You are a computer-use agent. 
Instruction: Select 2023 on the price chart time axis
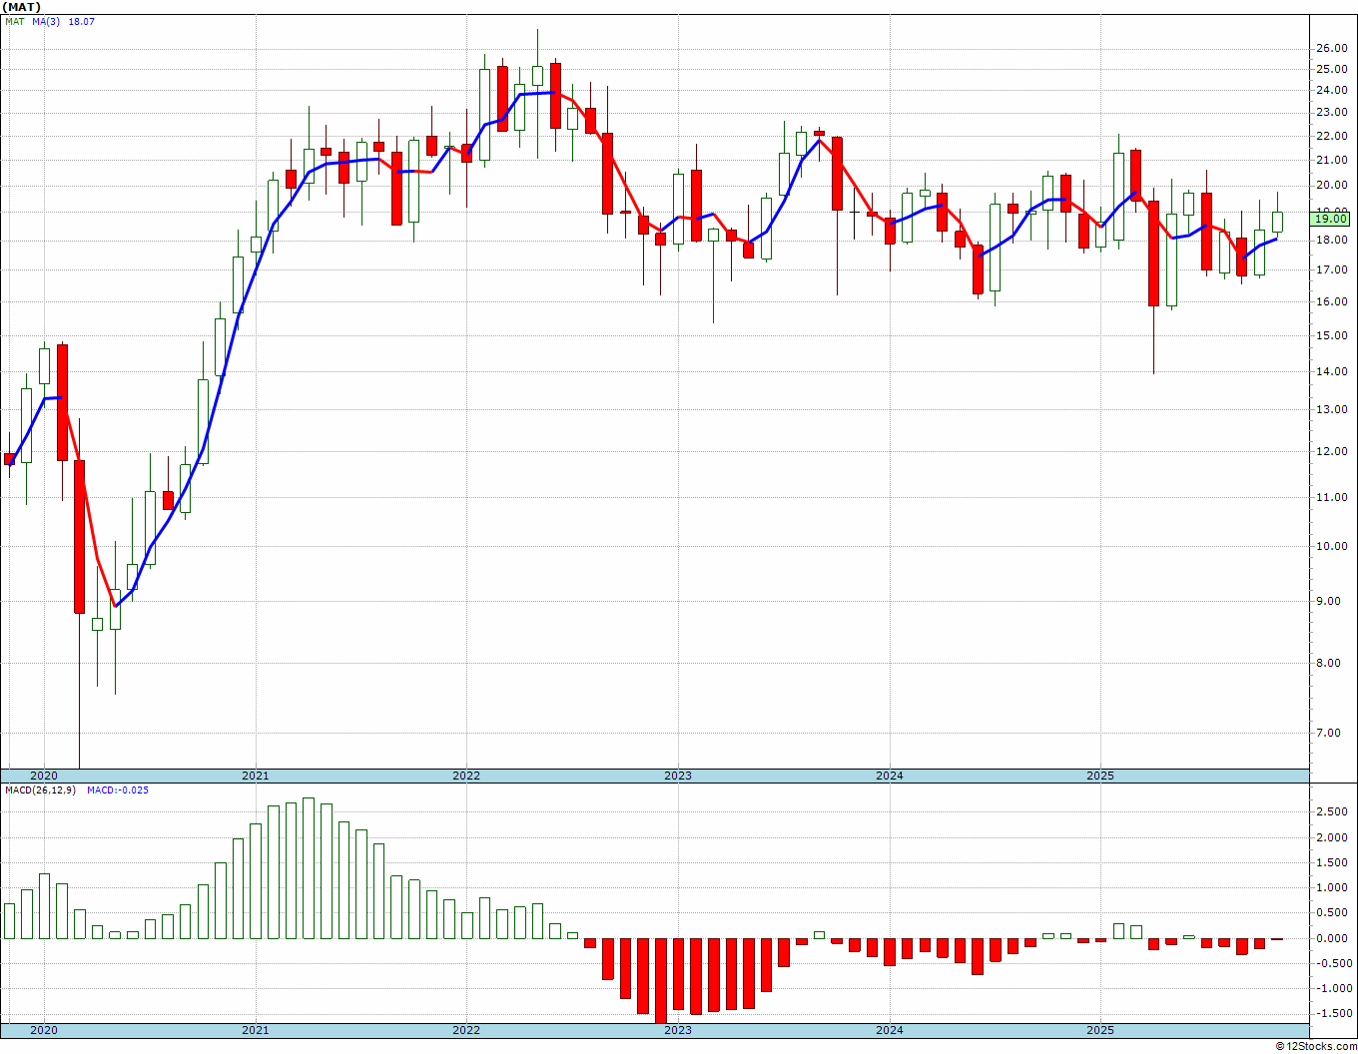[677, 776]
